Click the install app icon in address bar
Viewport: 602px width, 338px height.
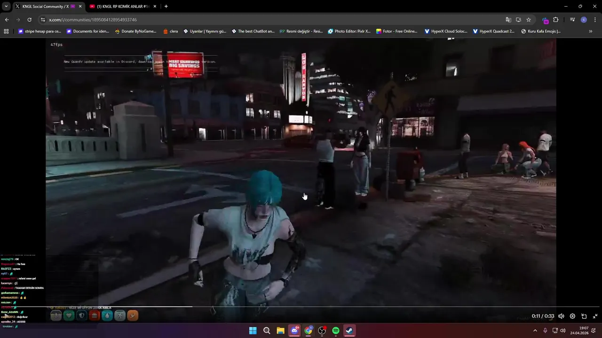click(518, 20)
